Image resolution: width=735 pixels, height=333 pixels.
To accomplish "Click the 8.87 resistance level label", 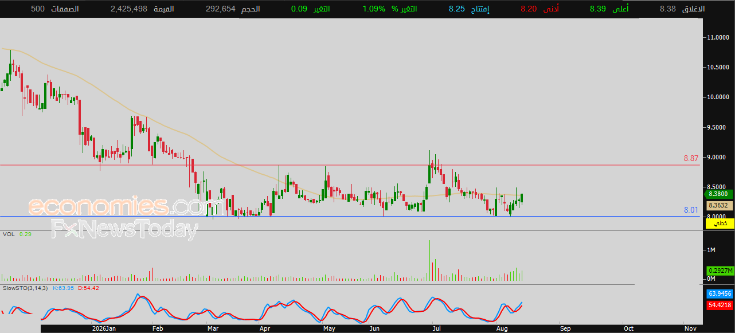I will 691,158.
